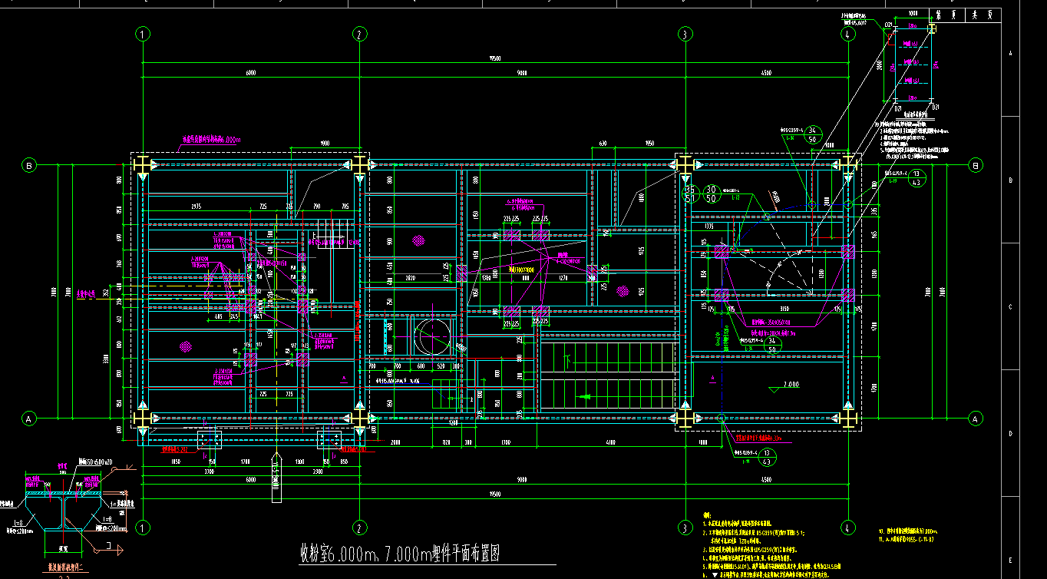Select the 13/43 callout right of axis 4
1047x579 pixels.
click(918, 177)
